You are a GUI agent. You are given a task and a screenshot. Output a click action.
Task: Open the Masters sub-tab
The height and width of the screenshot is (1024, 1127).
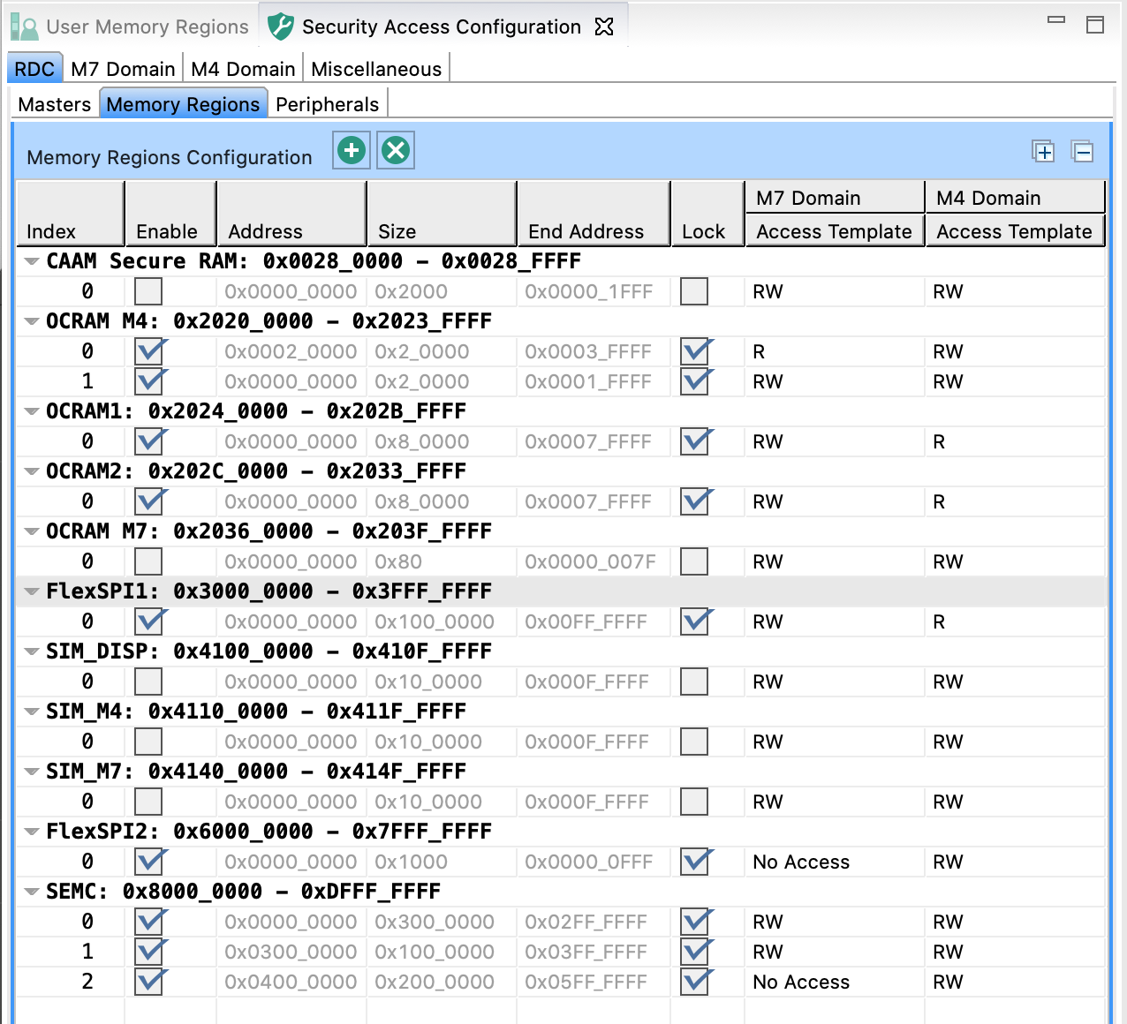click(x=55, y=104)
